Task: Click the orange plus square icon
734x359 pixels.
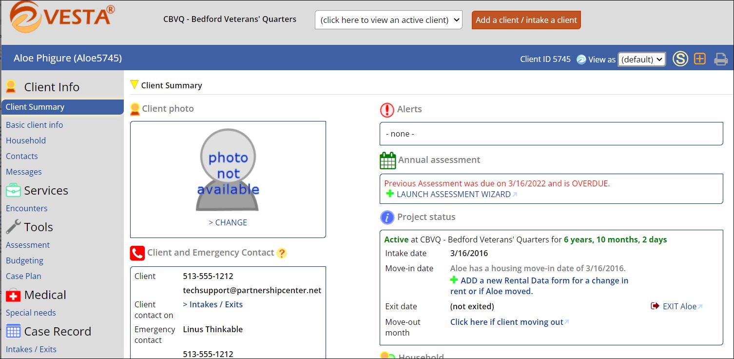Action: 700,59
